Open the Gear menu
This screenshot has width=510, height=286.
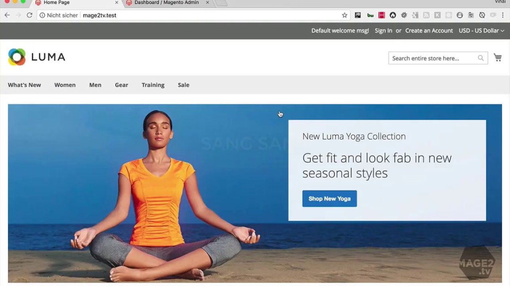coord(122,85)
